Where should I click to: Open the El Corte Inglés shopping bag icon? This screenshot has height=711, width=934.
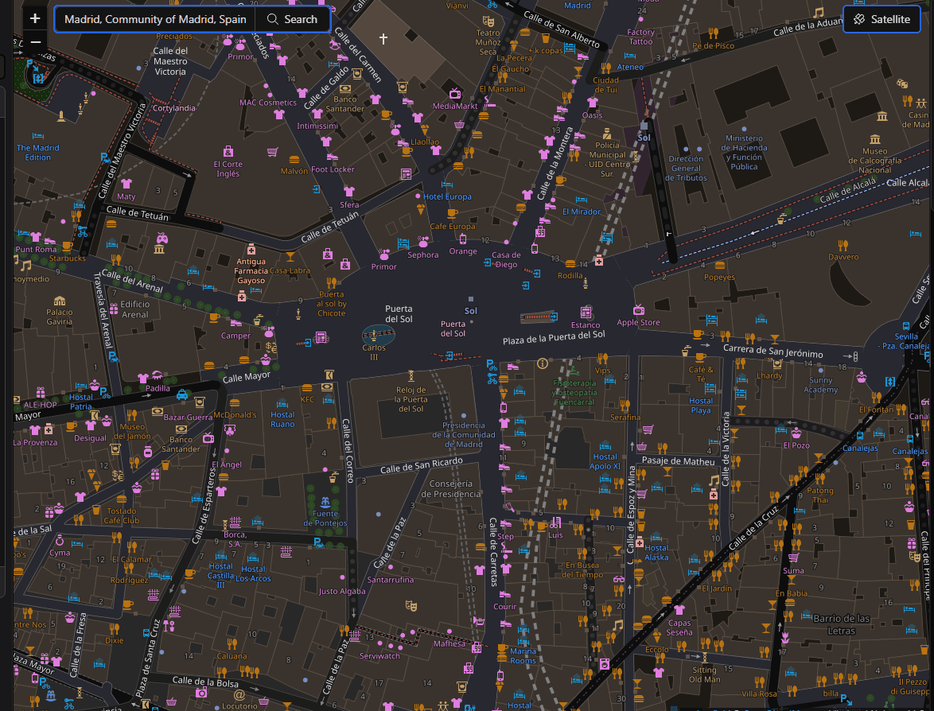point(228,151)
